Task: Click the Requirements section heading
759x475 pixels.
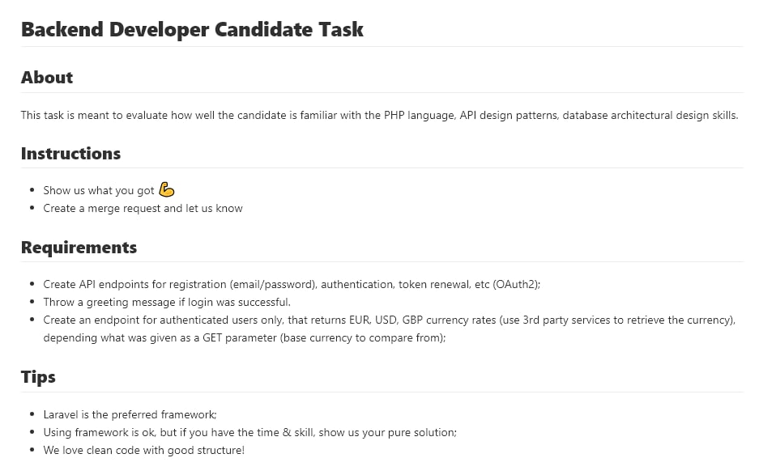Action: click(79, 247)
